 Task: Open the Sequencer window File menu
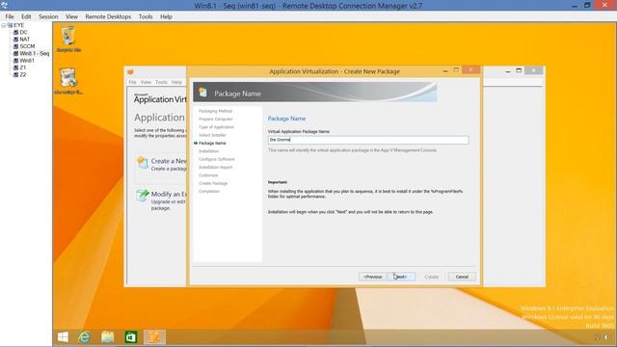coord(133,82)
